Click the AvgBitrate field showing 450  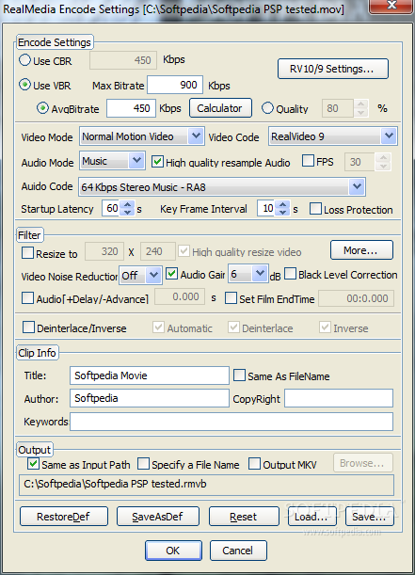click(x=131, y=108)
